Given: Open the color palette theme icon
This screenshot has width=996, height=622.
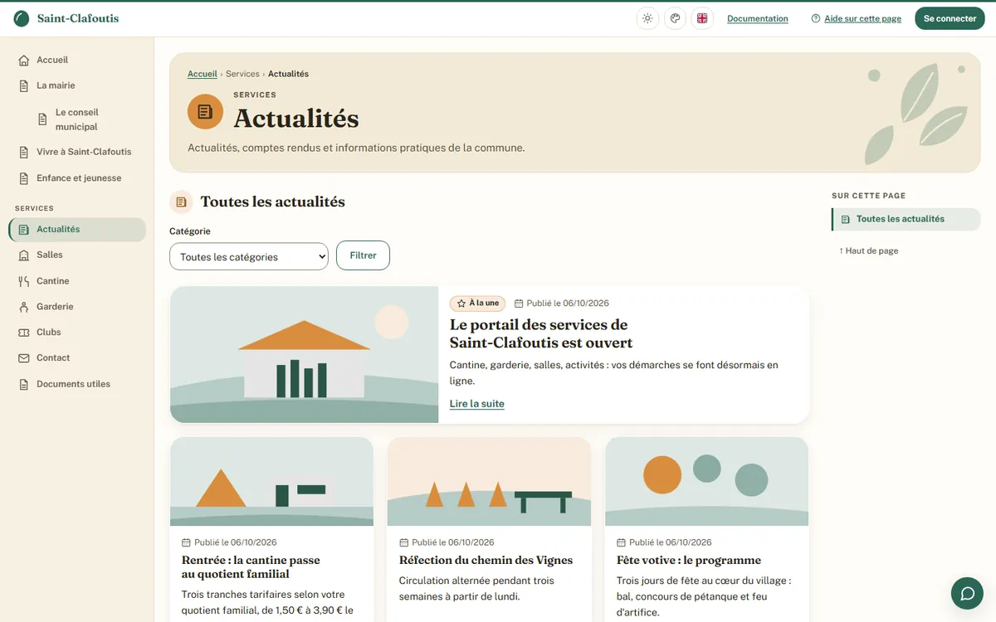Looking at the screenshot, I should (675, 18).
